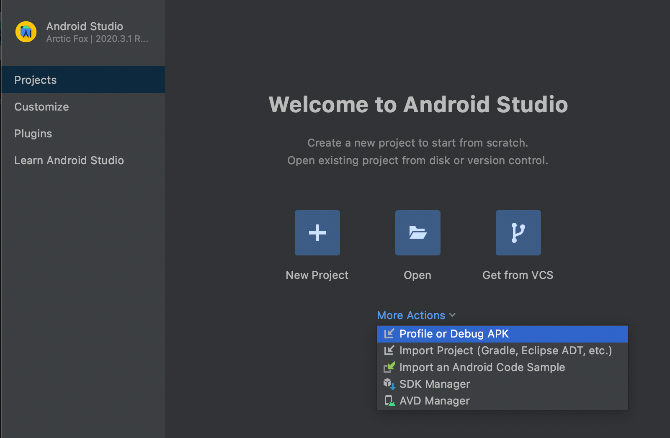The height and width of the screenshot is (438, 670).
Task: Click the Profile or Debug APK icon
Action: pos(389,334)
